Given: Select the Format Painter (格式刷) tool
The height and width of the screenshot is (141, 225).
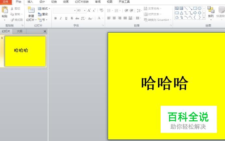Looking at the screenshot, I should [17, 20].
